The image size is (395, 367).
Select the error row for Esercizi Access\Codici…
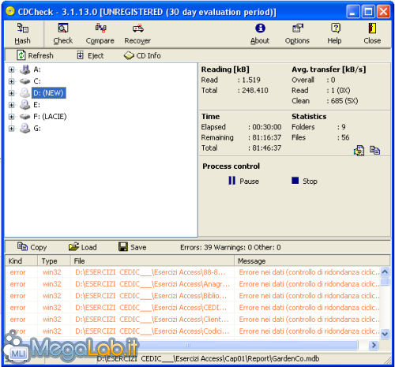pyautogui.click(x=193, y=331)
